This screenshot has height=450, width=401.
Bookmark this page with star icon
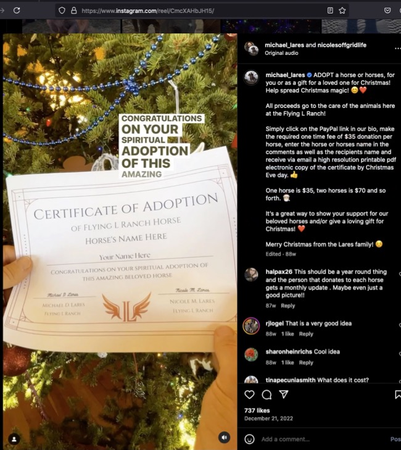tap(342, 10)
